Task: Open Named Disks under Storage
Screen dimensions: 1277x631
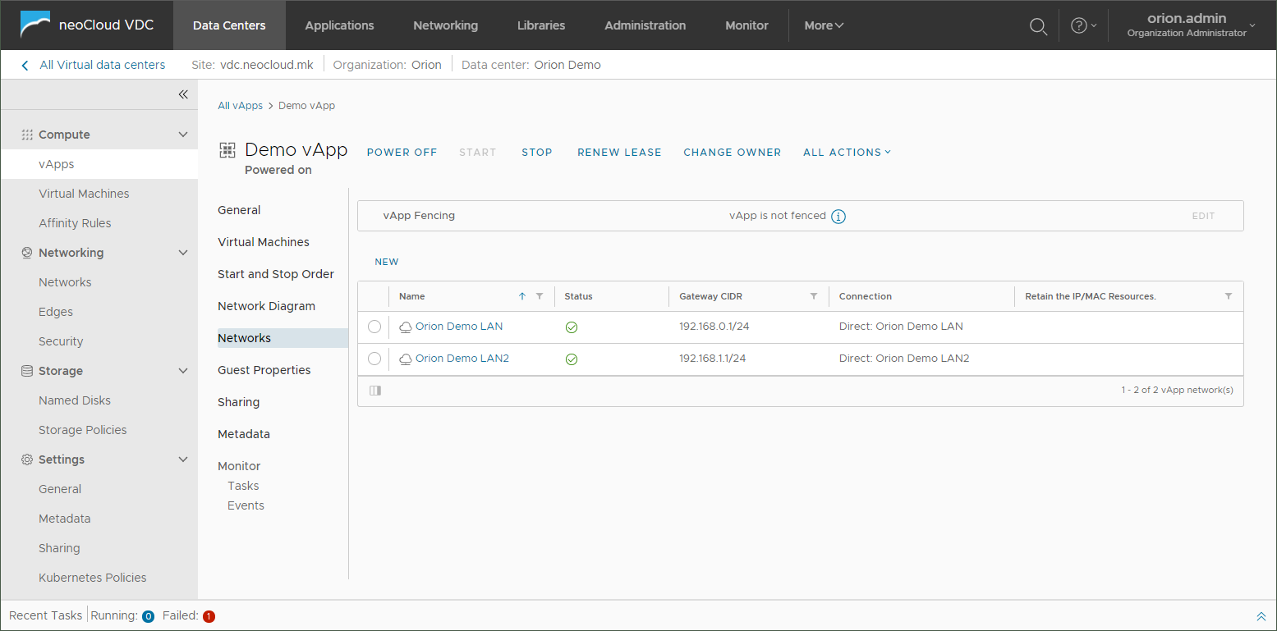Action: 75,400
